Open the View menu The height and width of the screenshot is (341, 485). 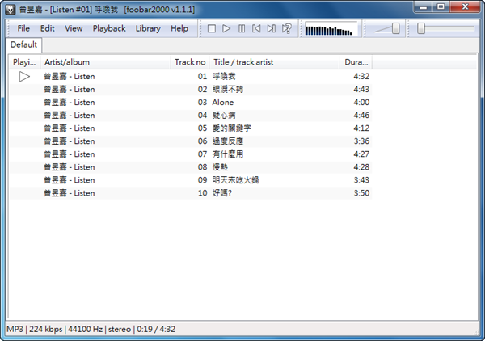click(x=74, y=28)
